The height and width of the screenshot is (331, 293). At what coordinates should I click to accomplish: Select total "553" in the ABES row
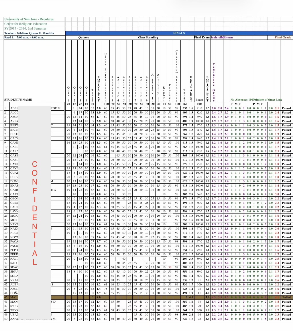(x=185, y=108)
